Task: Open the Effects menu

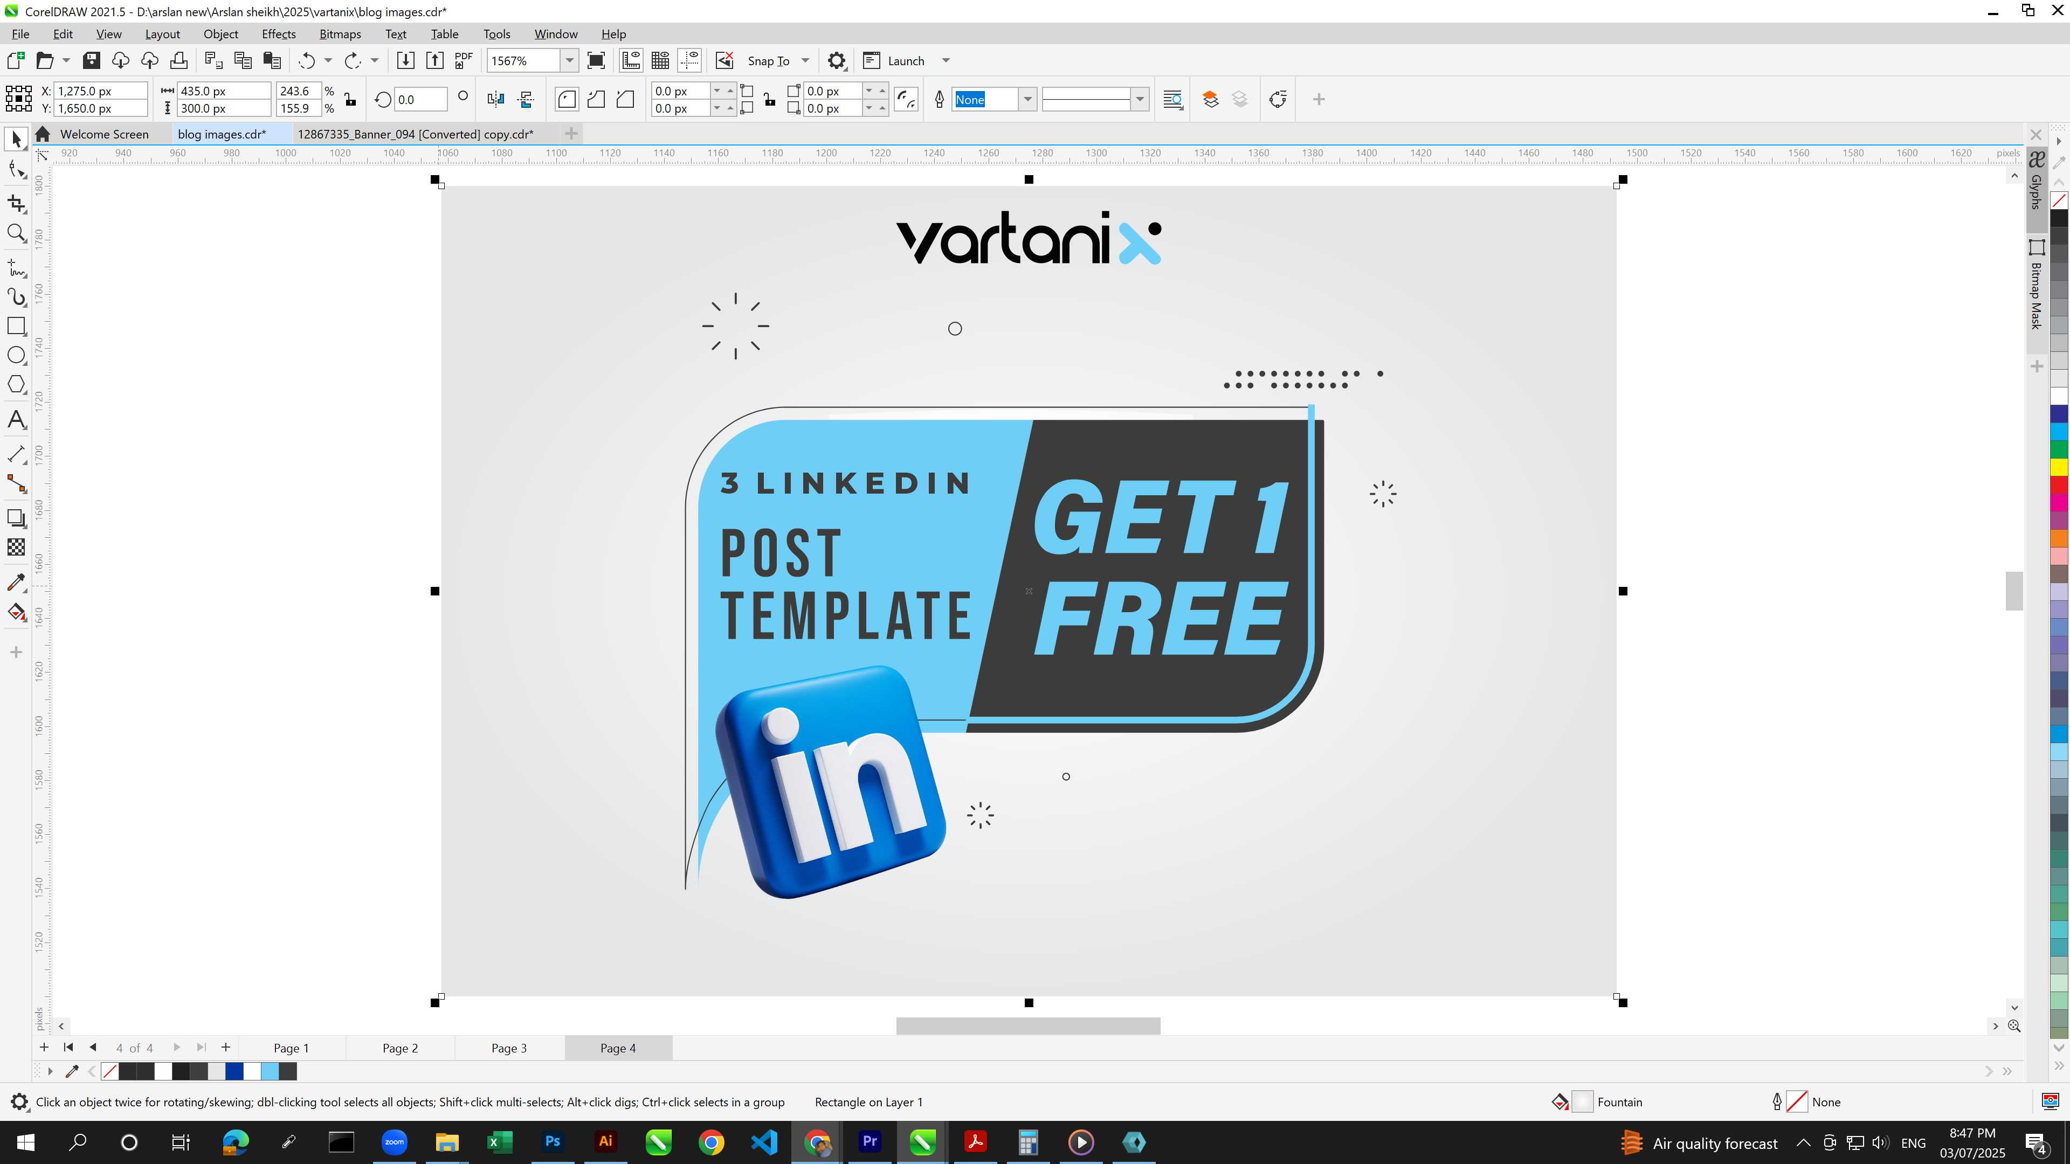Action: tap(279, 34)
